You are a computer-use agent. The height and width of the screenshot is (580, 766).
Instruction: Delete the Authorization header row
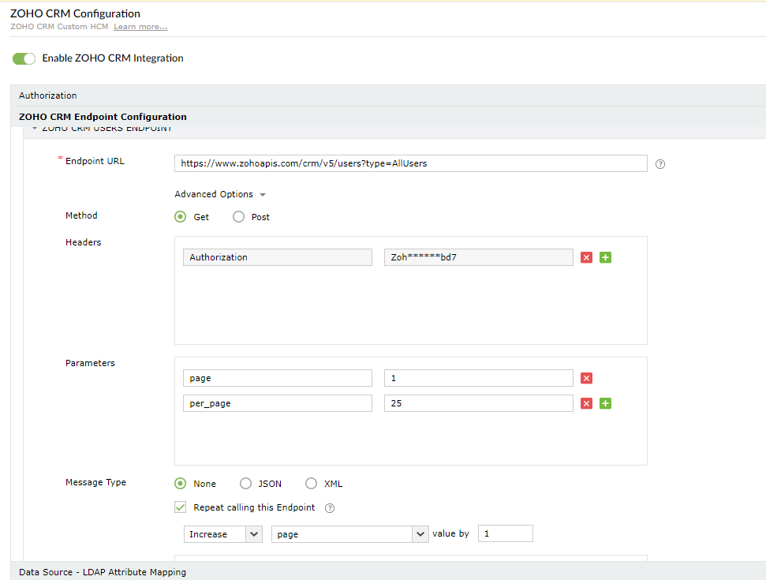(586, 257)
